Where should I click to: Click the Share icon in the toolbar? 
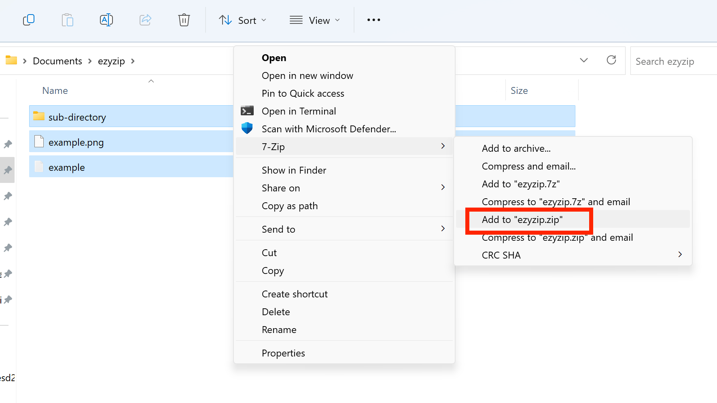(x=145, y=20)
